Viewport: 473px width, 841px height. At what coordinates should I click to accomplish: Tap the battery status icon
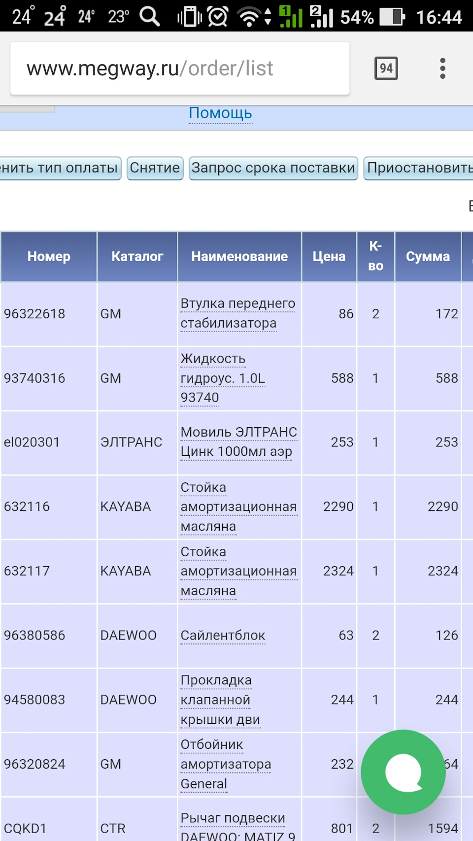pos(393,17)
